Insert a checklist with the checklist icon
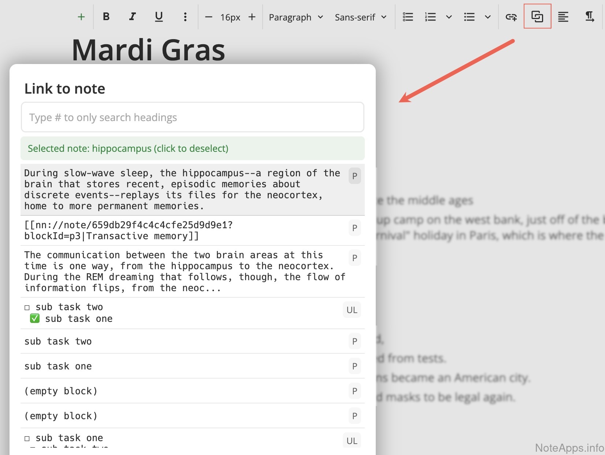 pos(408,17)
